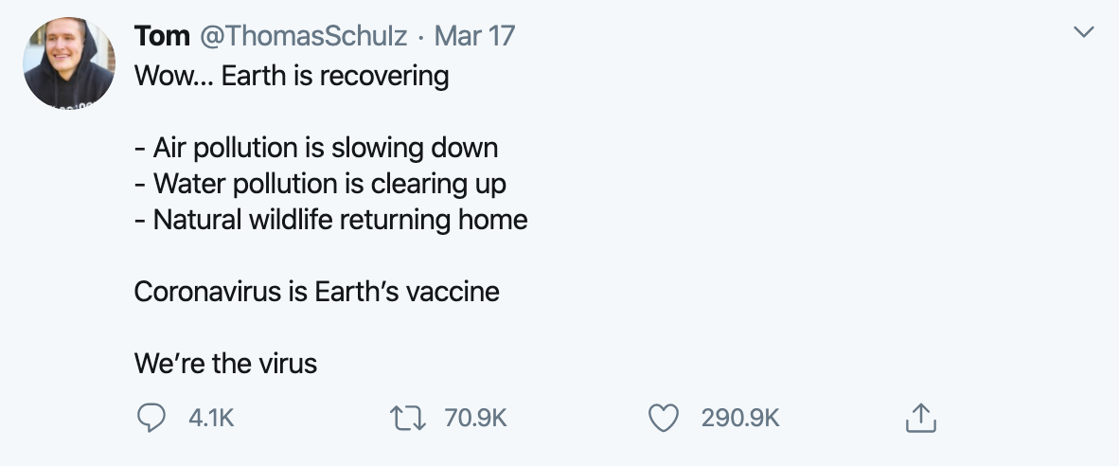The height and width of the screenshot is (466, 1119).
Task: Retweet Tom's tweet via retweet icon
Action: coord(407,419)
